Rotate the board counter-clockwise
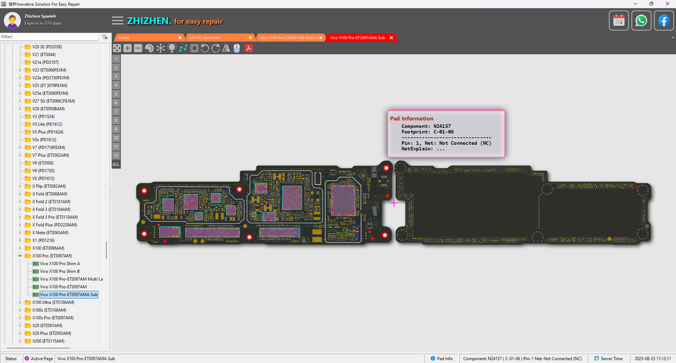The height and width of the screenshot is (363, 676). [205, 48]
